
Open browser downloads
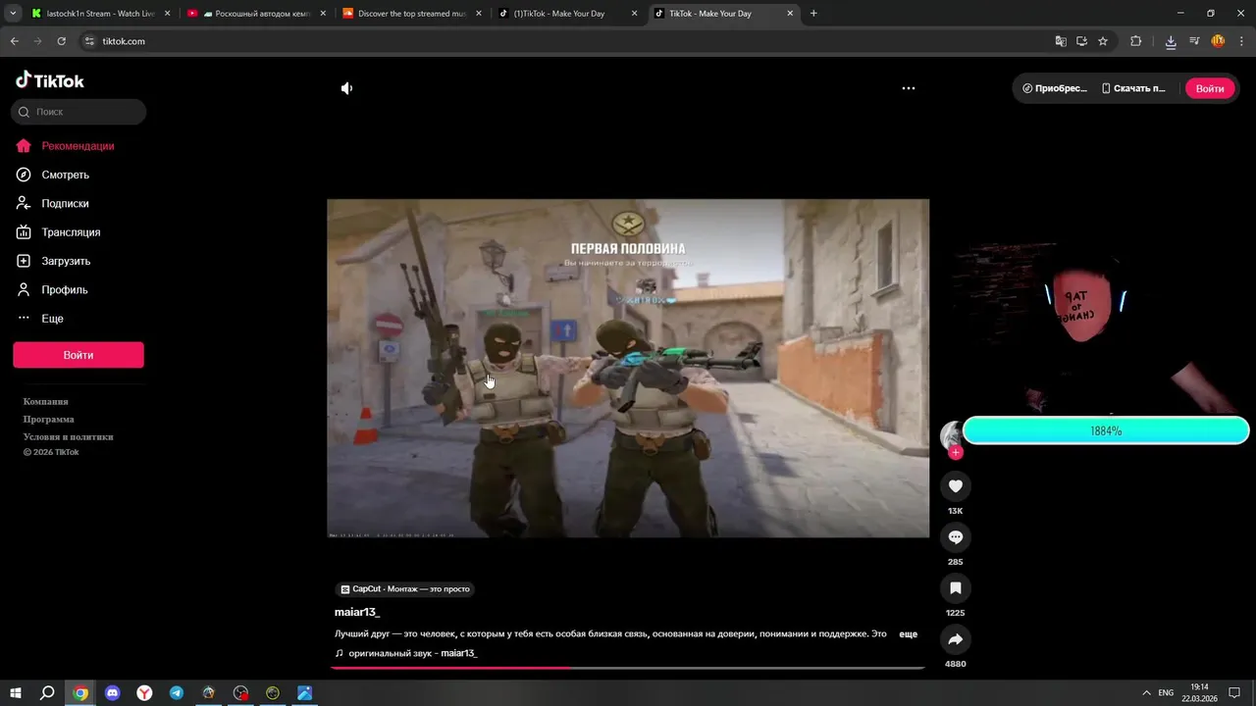point(1171,41)
